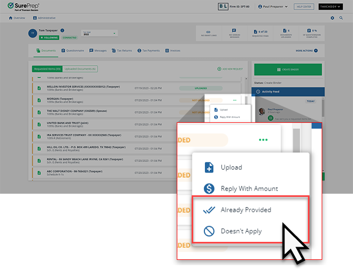Click the Activity Feed clock icon
Screen dimensions: 353x271
click(x=258, y=92)
